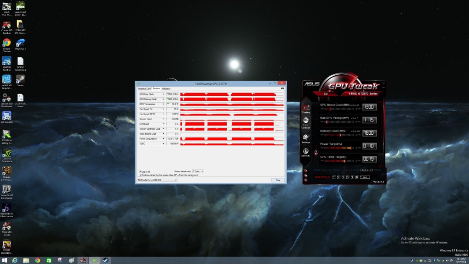Viewport: 469px width, 264px height.
Task: Click Cancel in GPU Tweak
Action: (346, 170)
